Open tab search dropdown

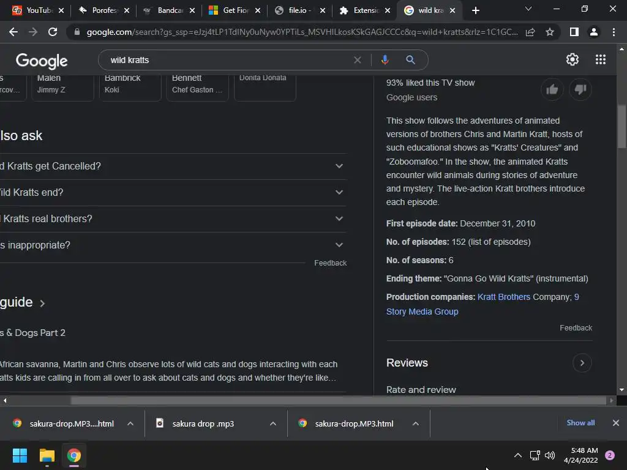(x=528, y=9)
